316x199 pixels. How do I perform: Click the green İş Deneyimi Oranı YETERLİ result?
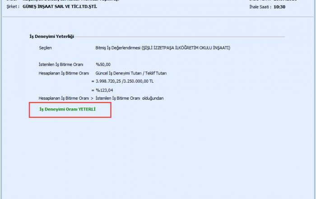[x=67, y=109]
